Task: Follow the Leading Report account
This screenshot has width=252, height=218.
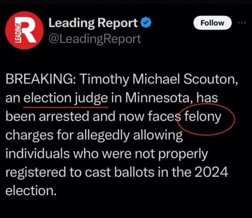Action: point(213,23)
